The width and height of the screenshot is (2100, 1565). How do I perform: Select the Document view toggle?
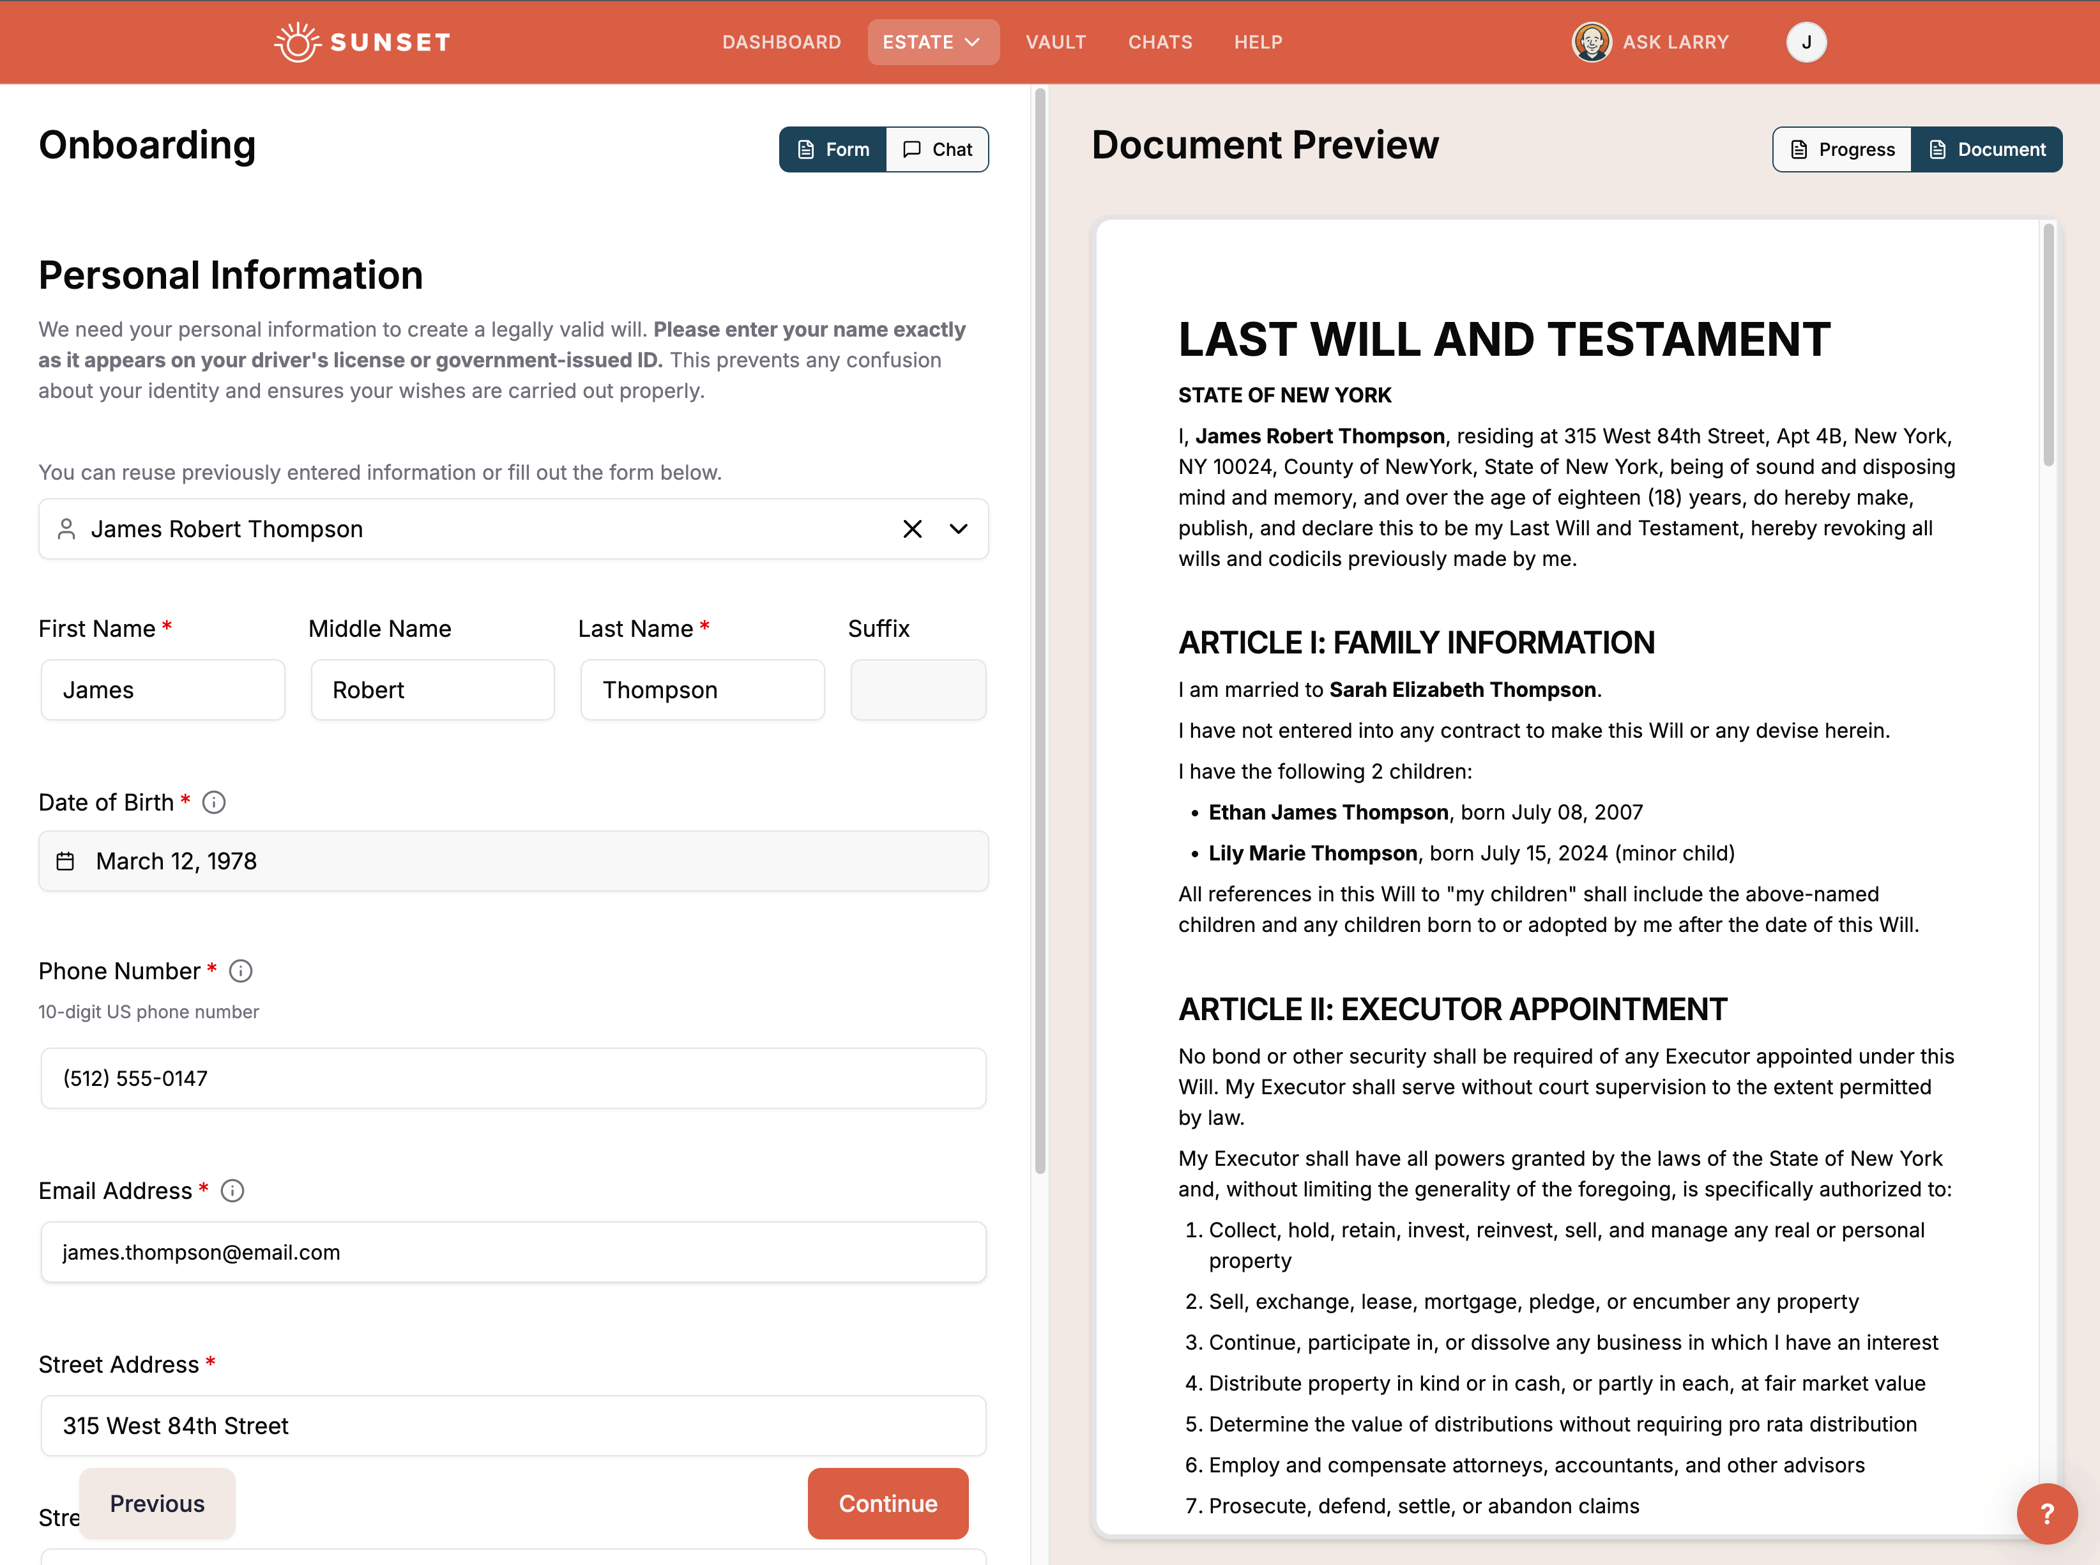coord(1986,149)
